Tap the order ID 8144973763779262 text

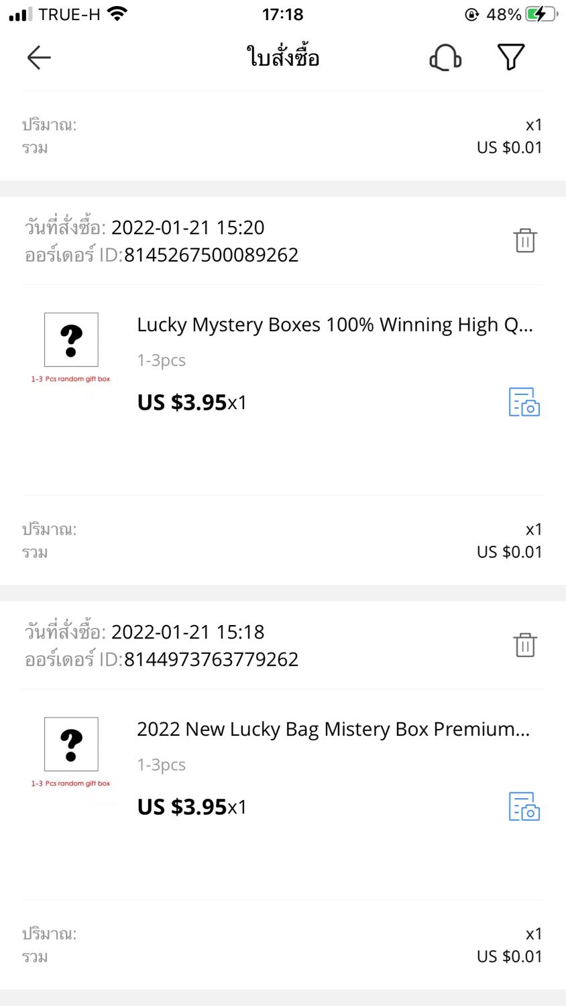click(211, 659)
